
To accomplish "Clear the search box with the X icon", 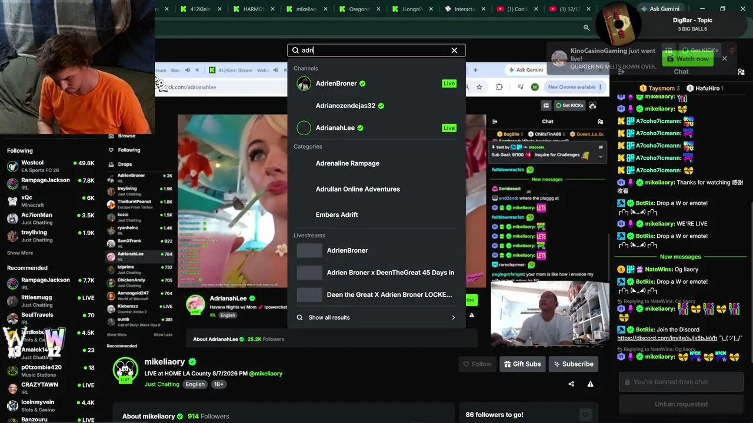I will click(454, 51).
